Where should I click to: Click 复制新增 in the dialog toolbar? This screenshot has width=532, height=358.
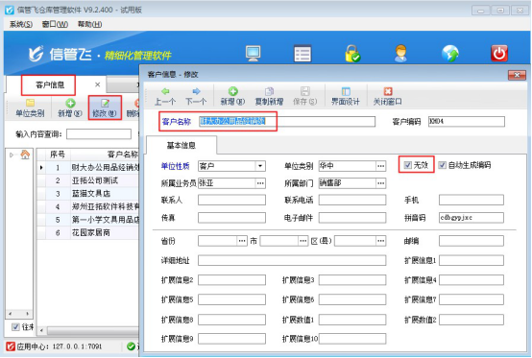269,96
